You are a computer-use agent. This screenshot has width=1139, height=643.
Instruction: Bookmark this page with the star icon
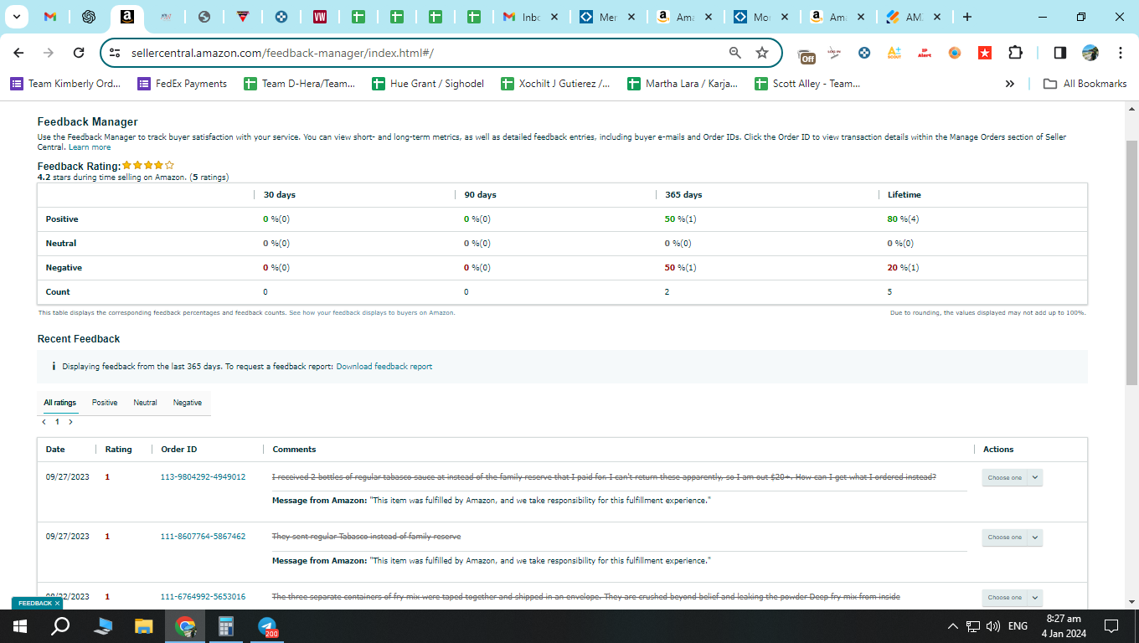[762, 53]
